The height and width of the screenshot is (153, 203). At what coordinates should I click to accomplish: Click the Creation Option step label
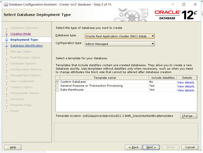coord(21,87)
